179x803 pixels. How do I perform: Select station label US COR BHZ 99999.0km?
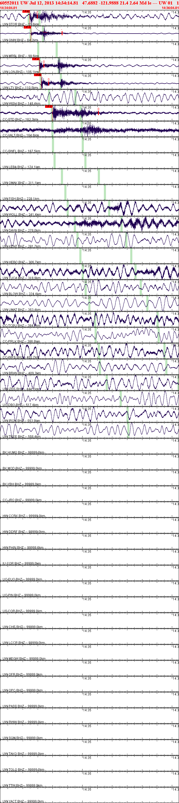tap(22, 612)
